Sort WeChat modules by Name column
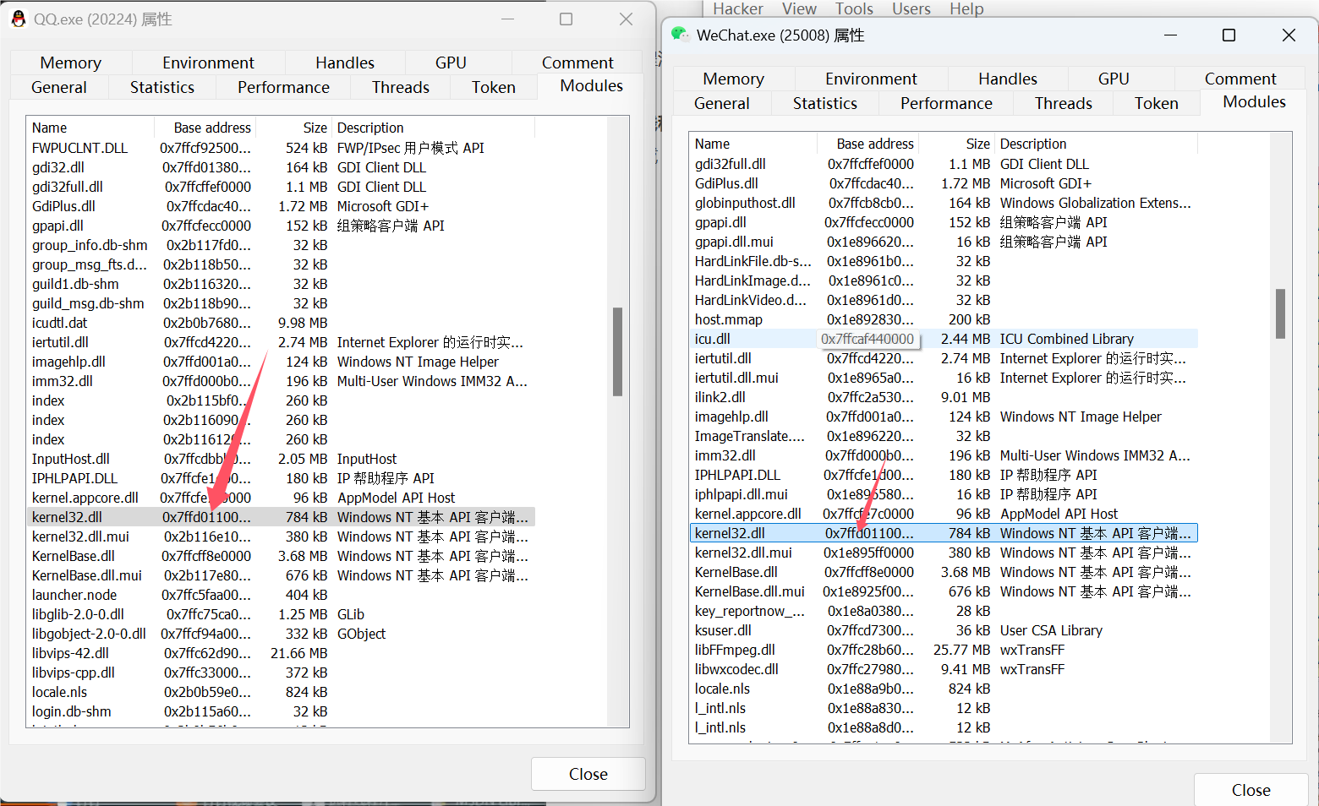Viewport: 1319px width, 806px height. click(753, 144)
